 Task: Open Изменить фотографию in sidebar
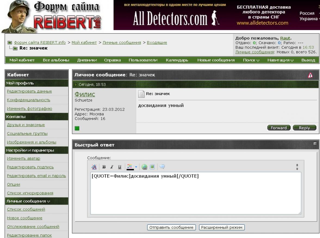click(30, 109)
